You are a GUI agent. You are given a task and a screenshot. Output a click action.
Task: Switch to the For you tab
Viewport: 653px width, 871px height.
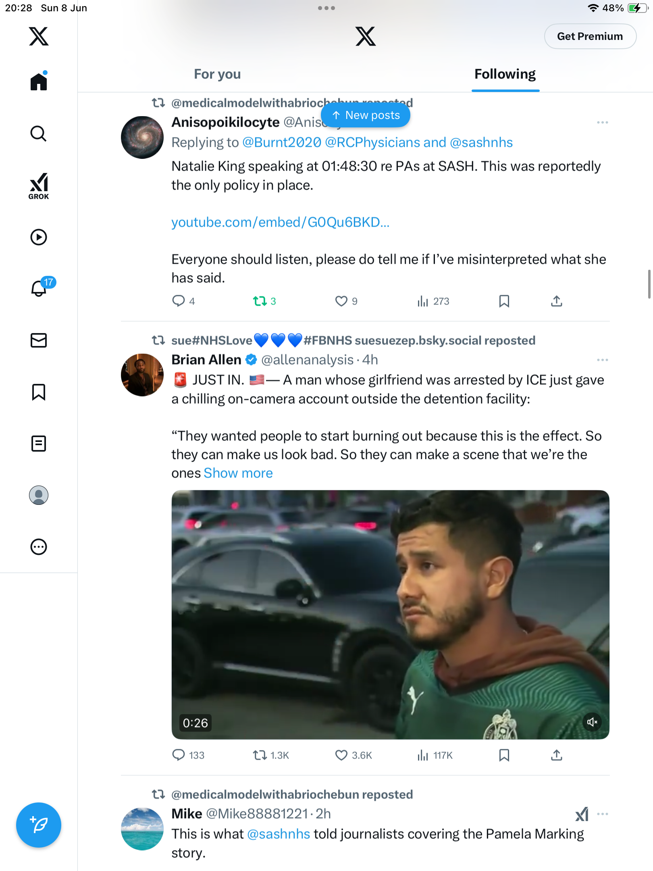pyautogui.click(x=217, y=74)
